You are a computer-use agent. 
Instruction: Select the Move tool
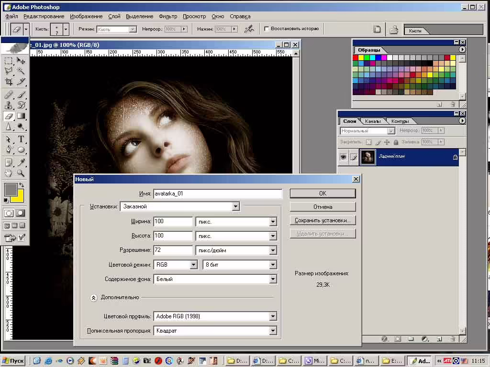click(x=21, y=61)
